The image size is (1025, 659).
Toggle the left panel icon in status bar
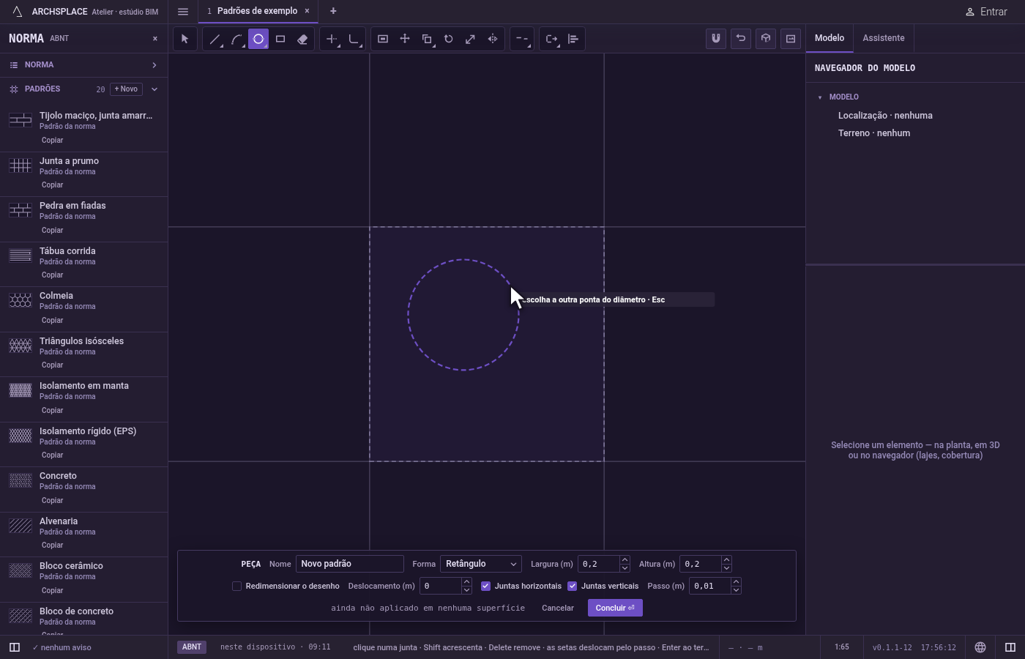click(15, 647)
